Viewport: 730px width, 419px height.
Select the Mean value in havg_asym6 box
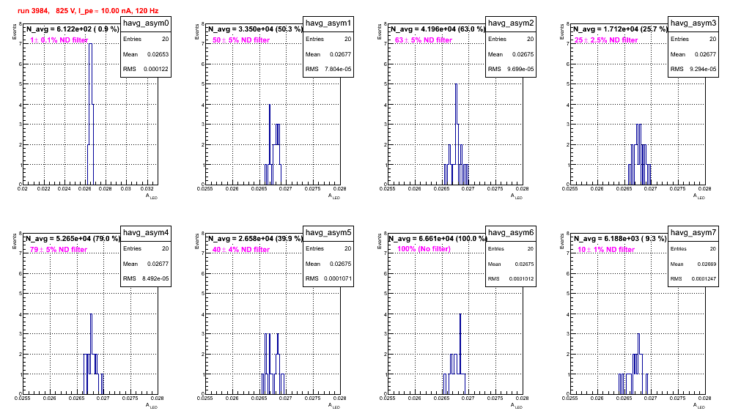(x=524, y=264)
